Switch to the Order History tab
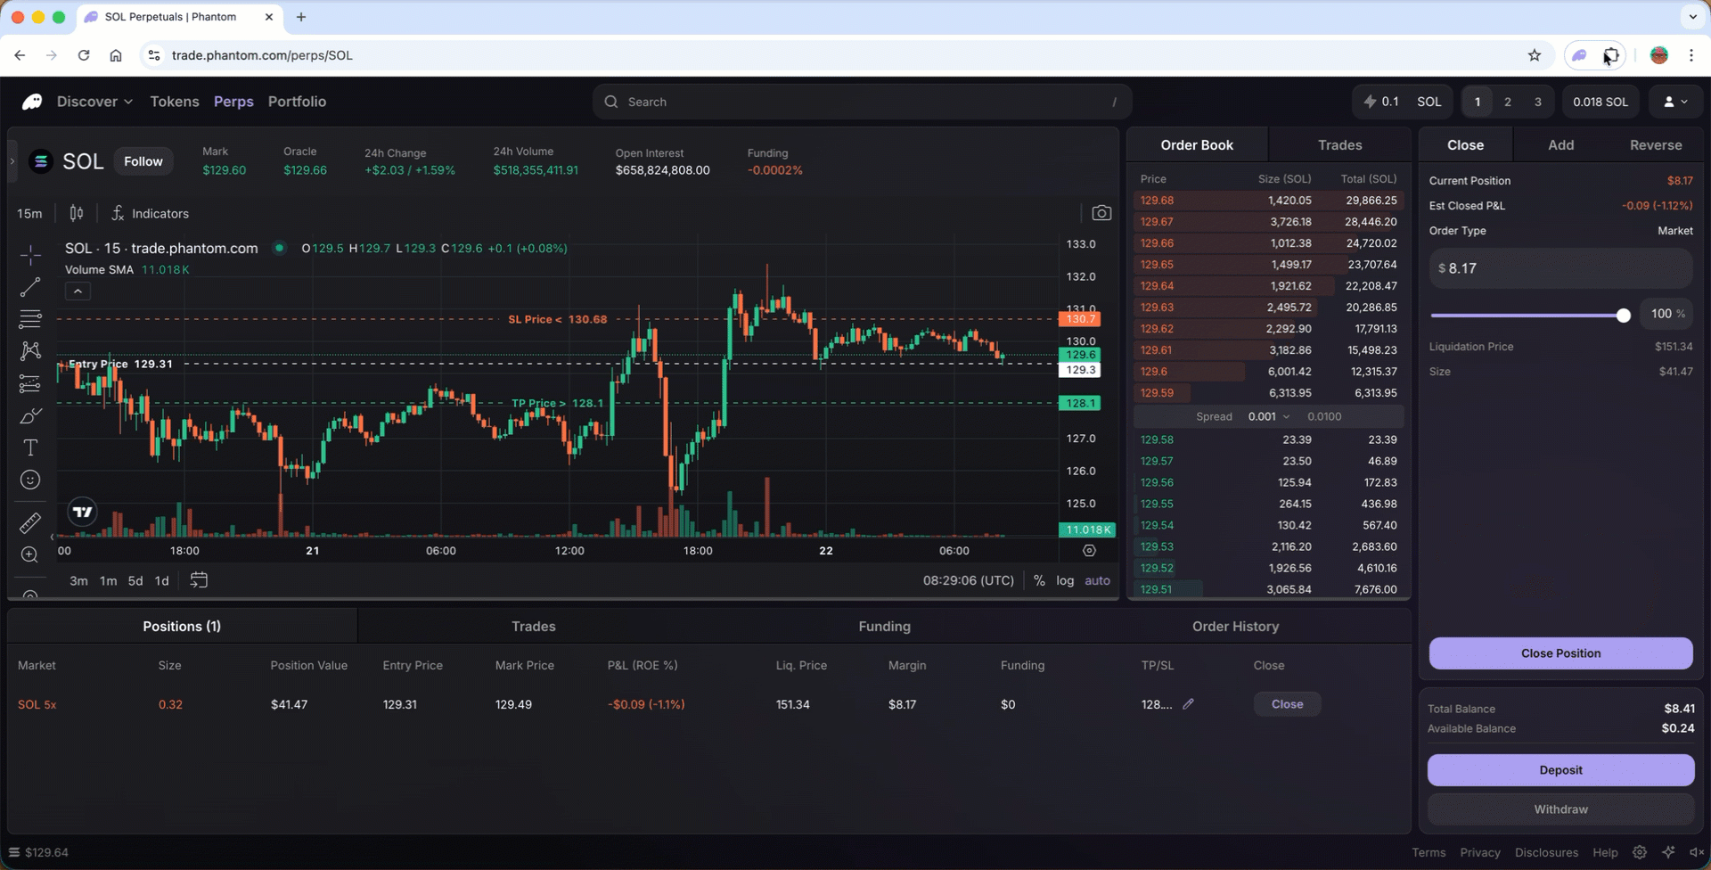 pos(1235,627)
